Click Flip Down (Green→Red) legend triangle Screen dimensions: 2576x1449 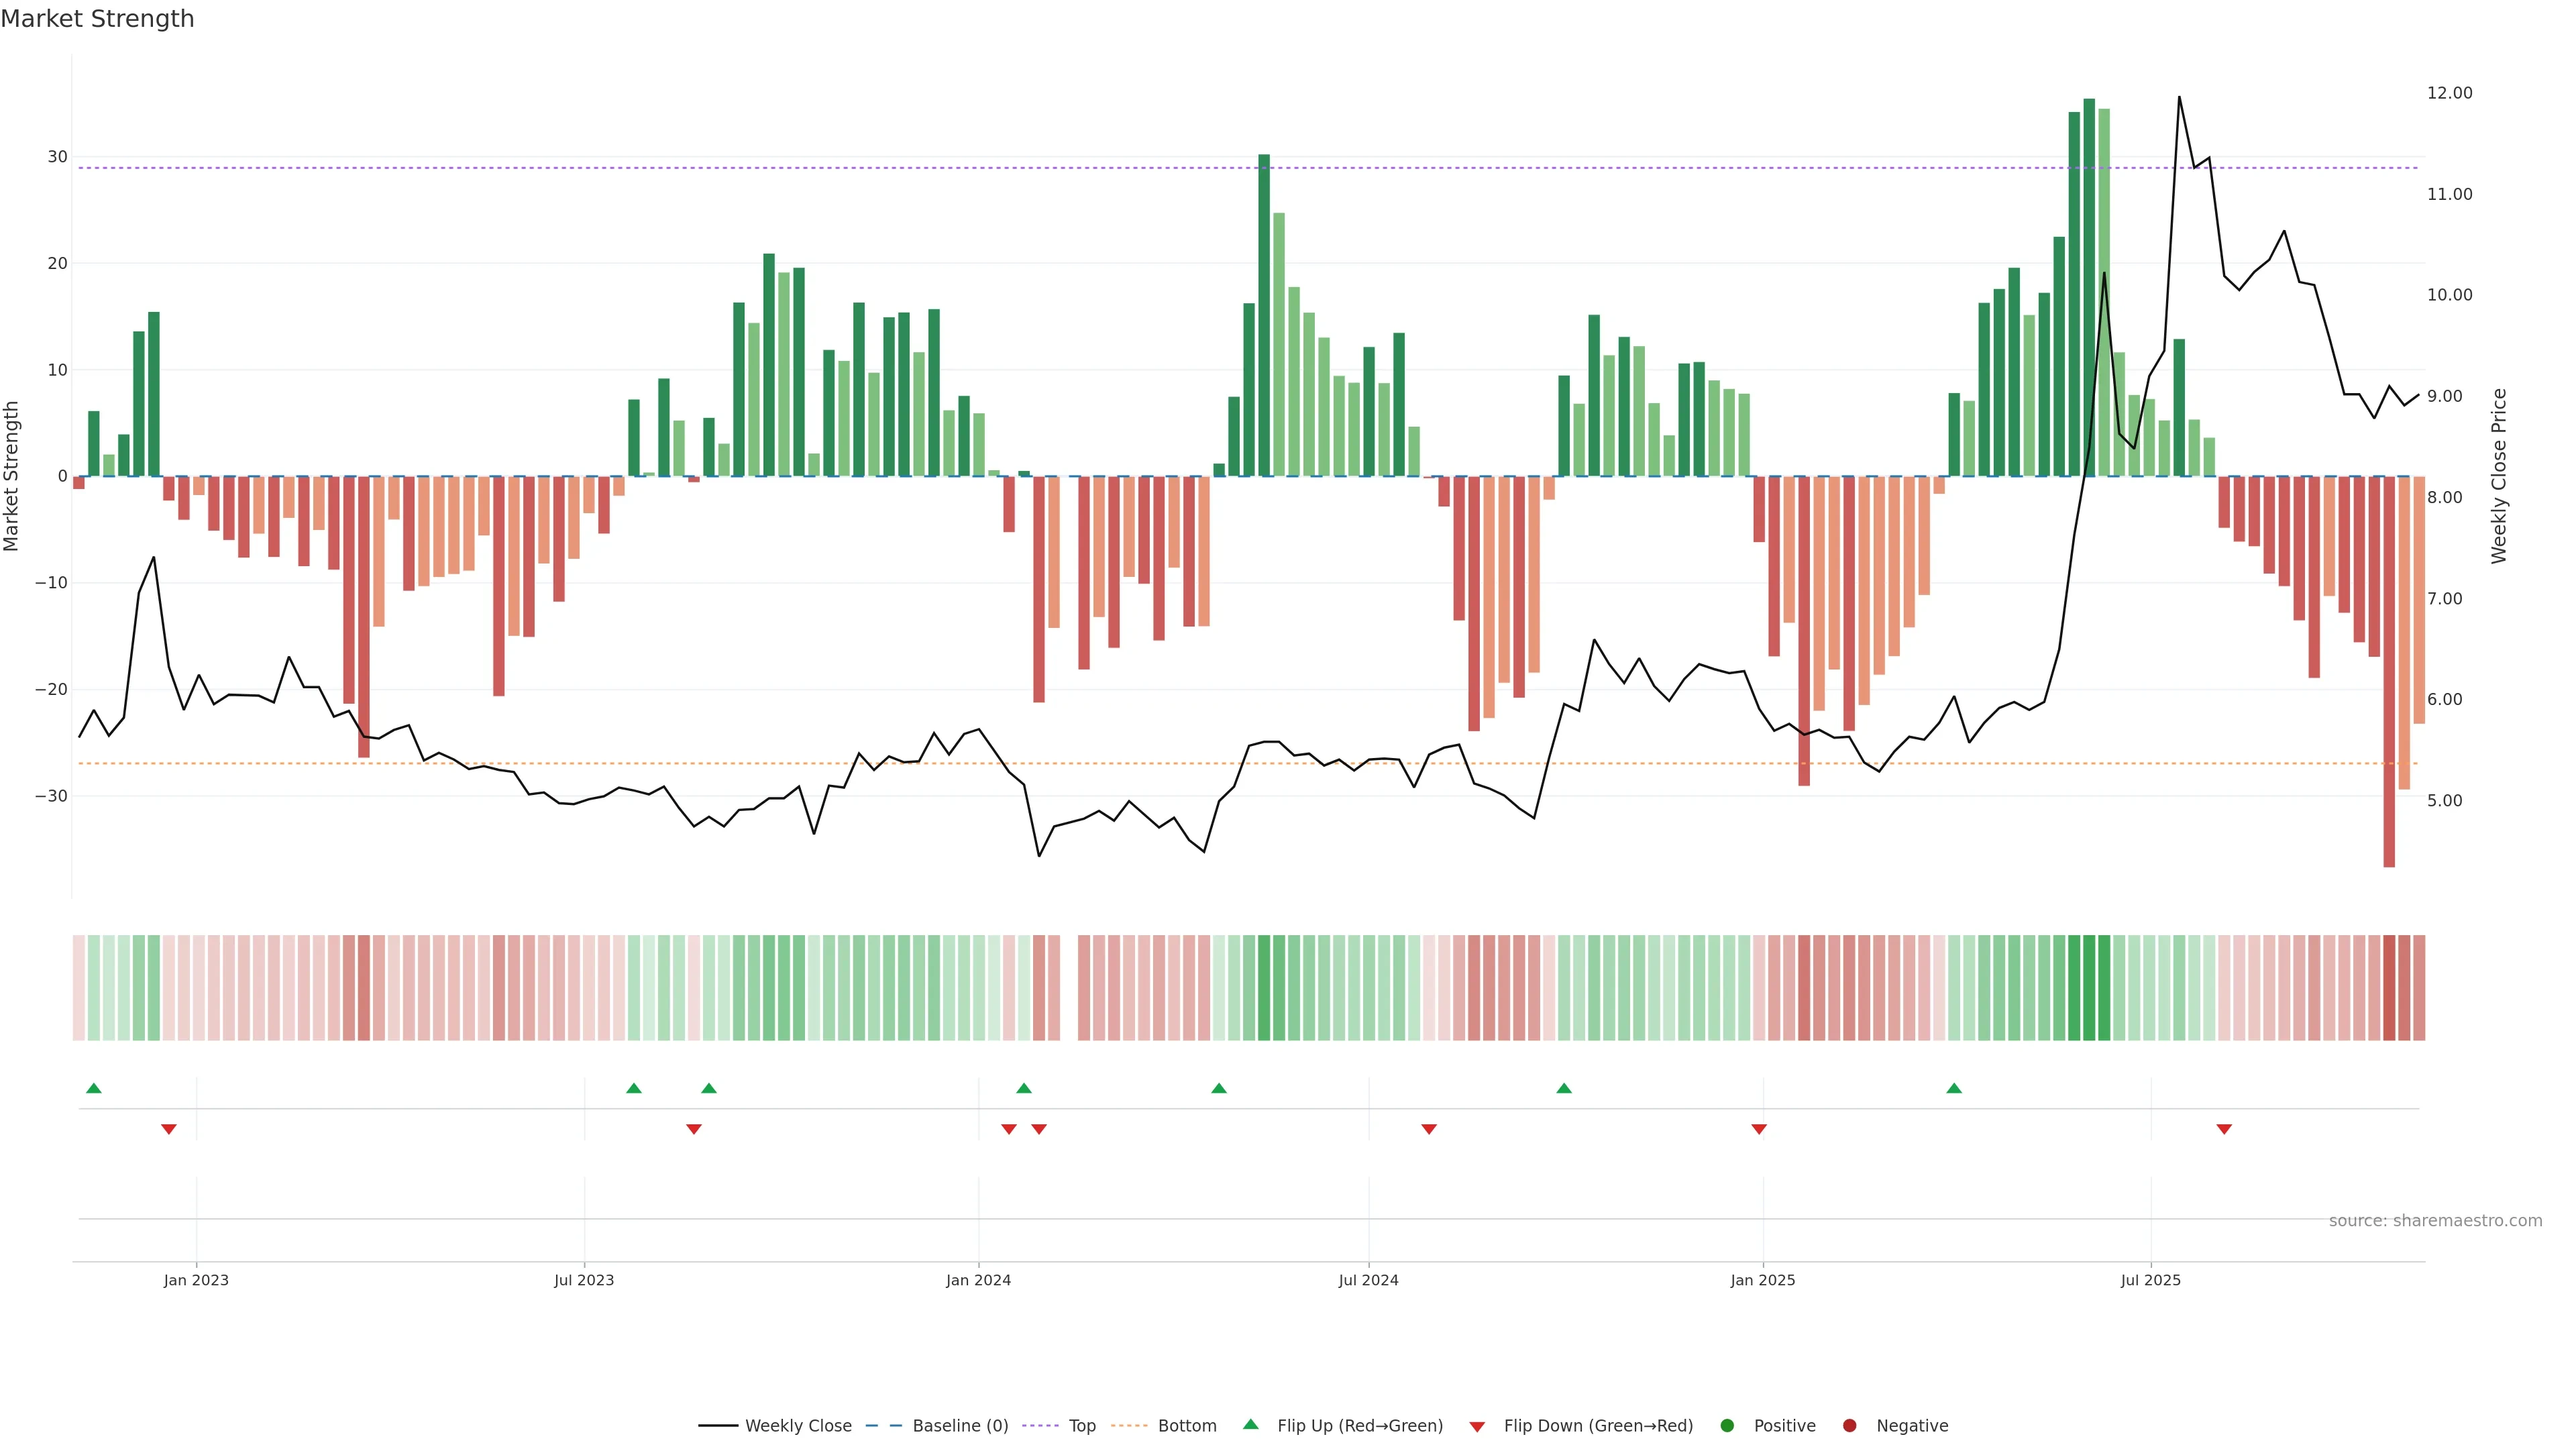pyautogui.click(x=1477, y=1427)
